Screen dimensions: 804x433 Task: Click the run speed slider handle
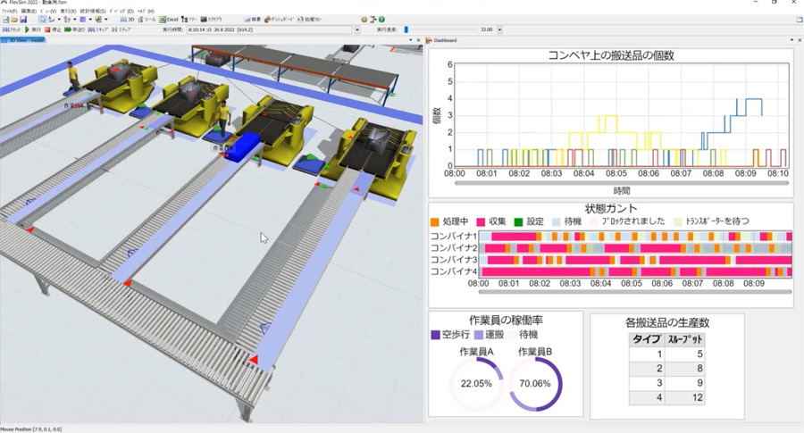(x=407, y=29)
